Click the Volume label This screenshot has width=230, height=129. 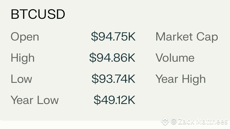[175, 58]
